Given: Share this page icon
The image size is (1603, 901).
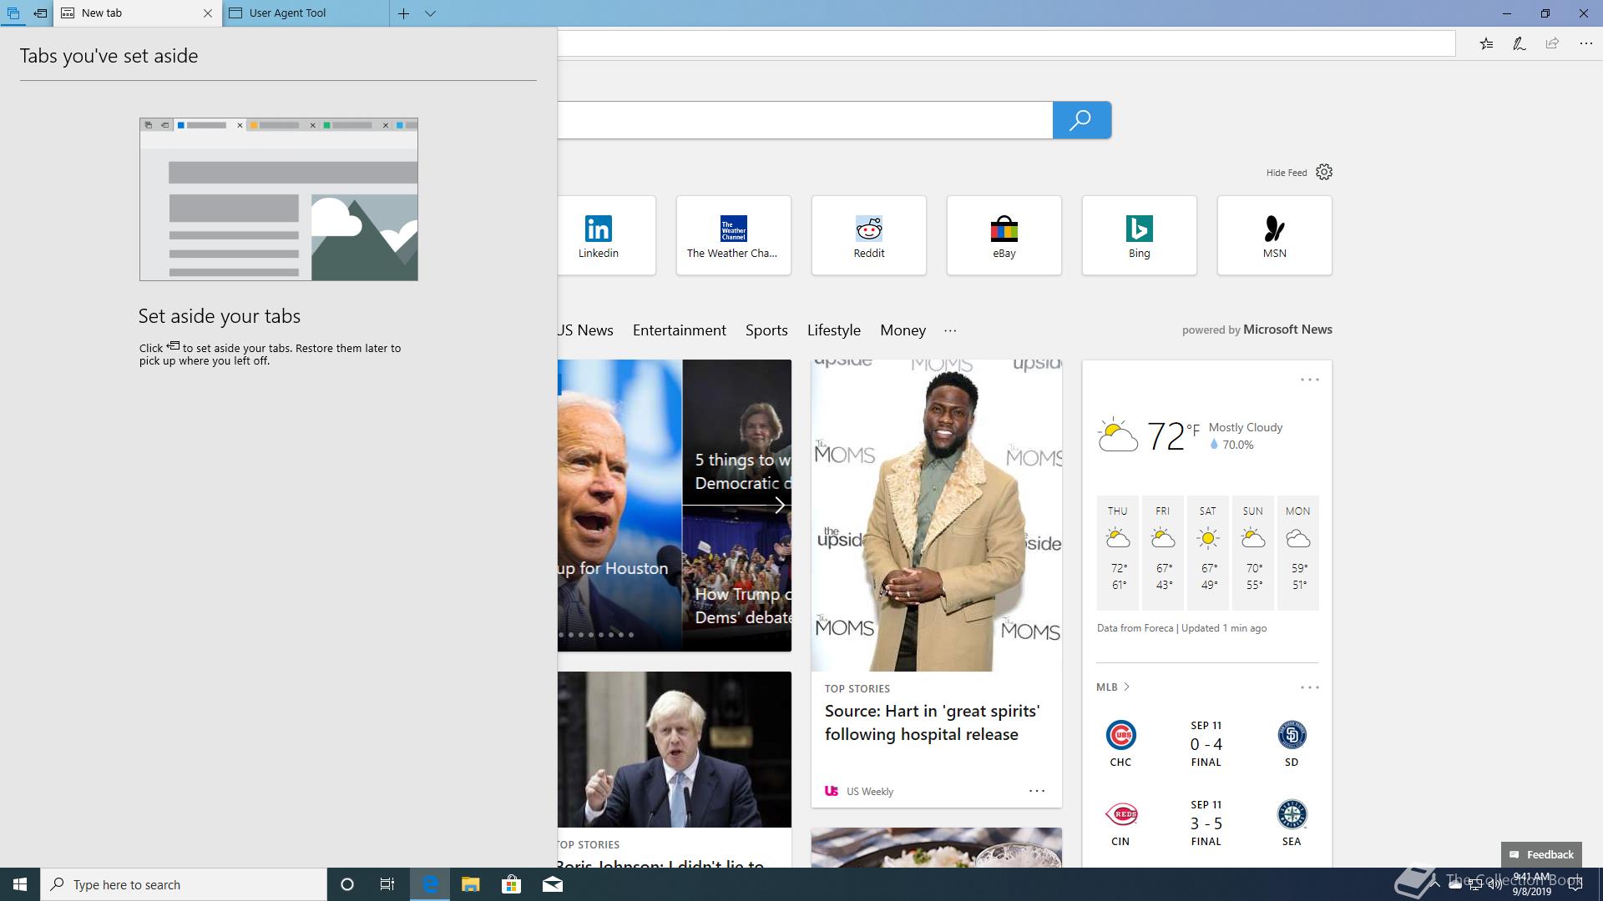Looking at the screenshot, I should (x=1552, y=43).
